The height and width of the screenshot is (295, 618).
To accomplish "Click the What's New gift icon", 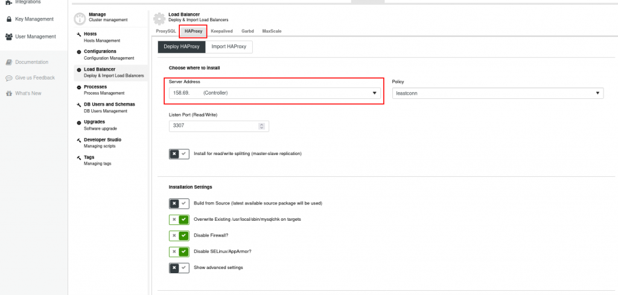I will coord(8,94).
